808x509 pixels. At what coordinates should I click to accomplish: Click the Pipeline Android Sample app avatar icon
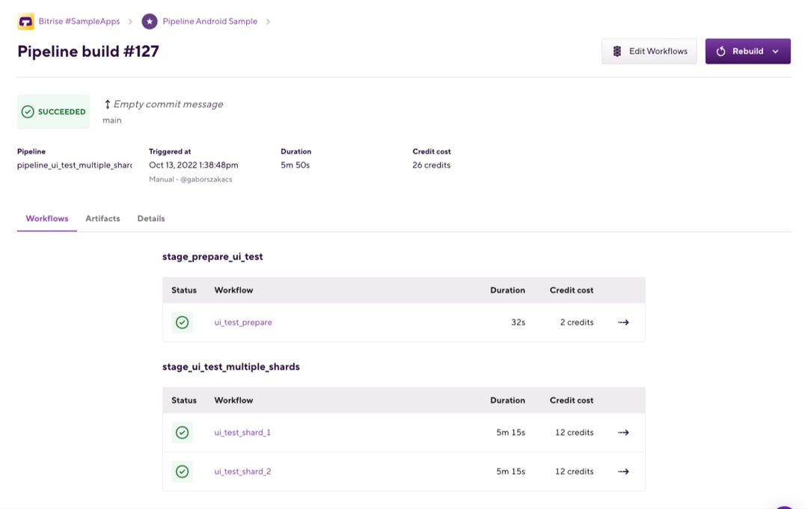149,21
